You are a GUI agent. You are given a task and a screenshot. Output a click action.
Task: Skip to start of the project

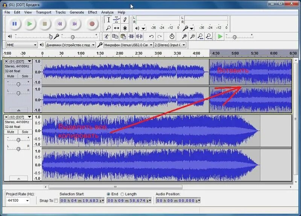click(60, 24)
